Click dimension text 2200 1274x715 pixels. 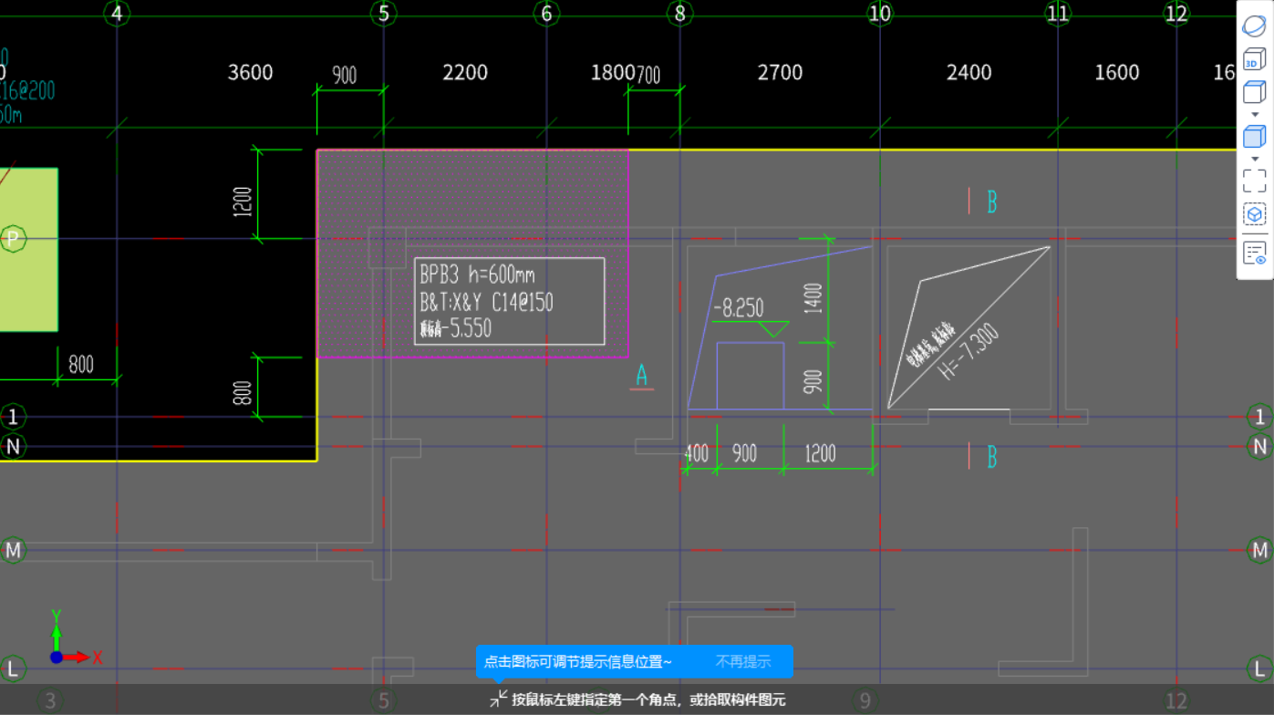pos(465,72)
